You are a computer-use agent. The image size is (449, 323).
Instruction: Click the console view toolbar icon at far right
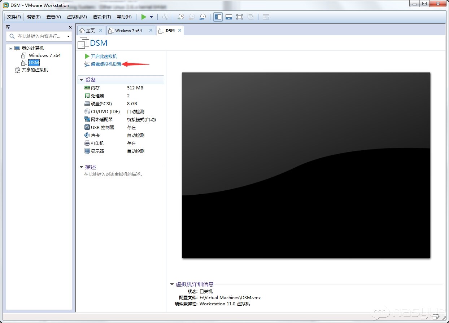pyautogui.click(x=266, y=17)
